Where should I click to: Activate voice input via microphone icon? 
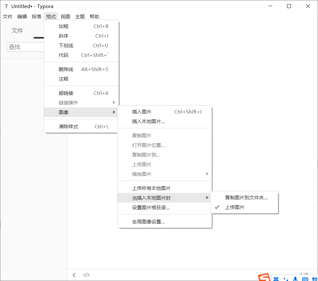point(295,278)
